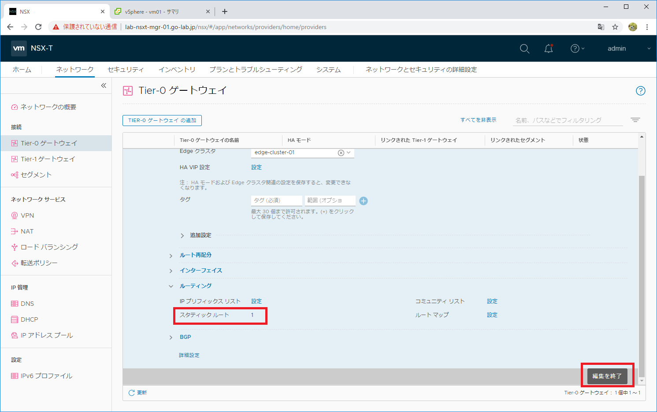Screen dimensions: 657x412
Task: Open admin user dropdown
Action: [x=629, y=48]
